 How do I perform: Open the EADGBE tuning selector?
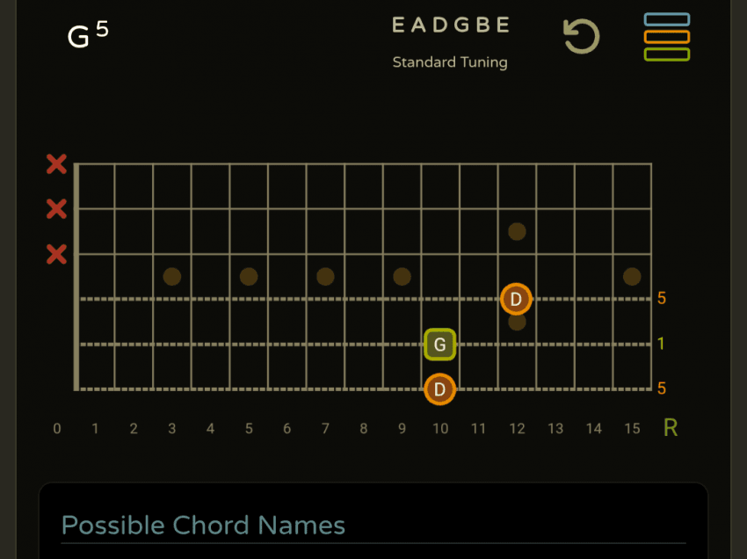[x=450, y=25]
